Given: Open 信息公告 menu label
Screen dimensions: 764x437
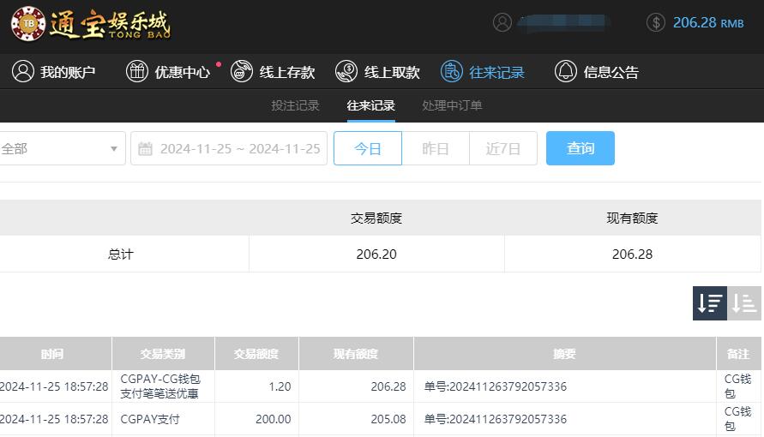Looking at the screenshot, I should coord(611,72).
